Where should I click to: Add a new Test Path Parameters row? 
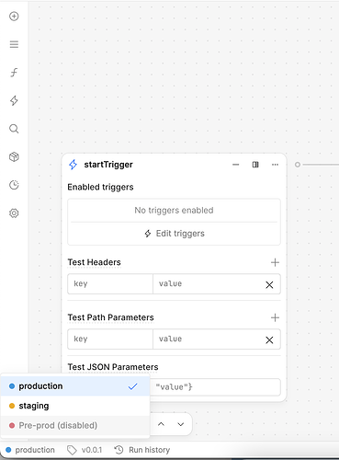click(275, 317)
